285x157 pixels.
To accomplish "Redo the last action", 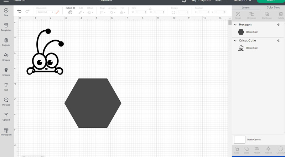I will 27,11.
